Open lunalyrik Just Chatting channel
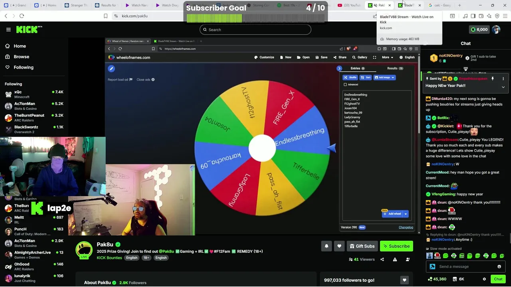511x287 pixels. [x=34, y=278]
